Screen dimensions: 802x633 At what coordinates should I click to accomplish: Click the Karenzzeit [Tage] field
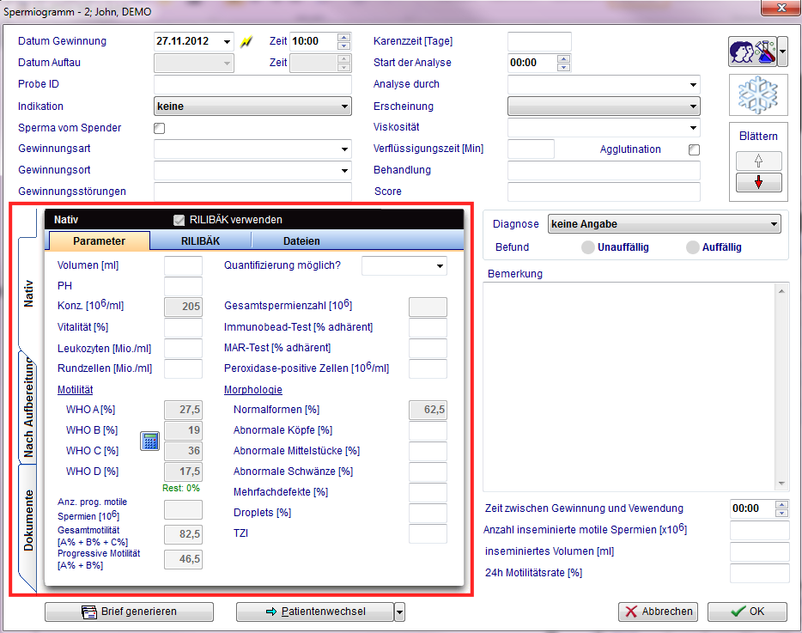pos(539,41)
